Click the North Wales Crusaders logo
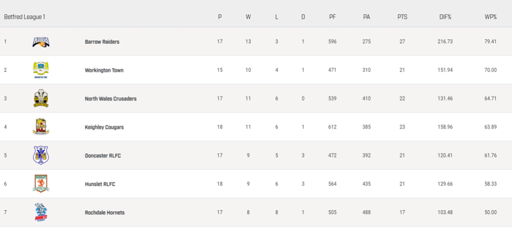 [41, 98]
